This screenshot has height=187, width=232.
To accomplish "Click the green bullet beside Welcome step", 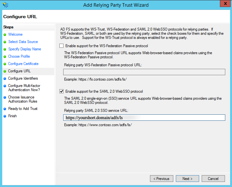I will point(5,35).
